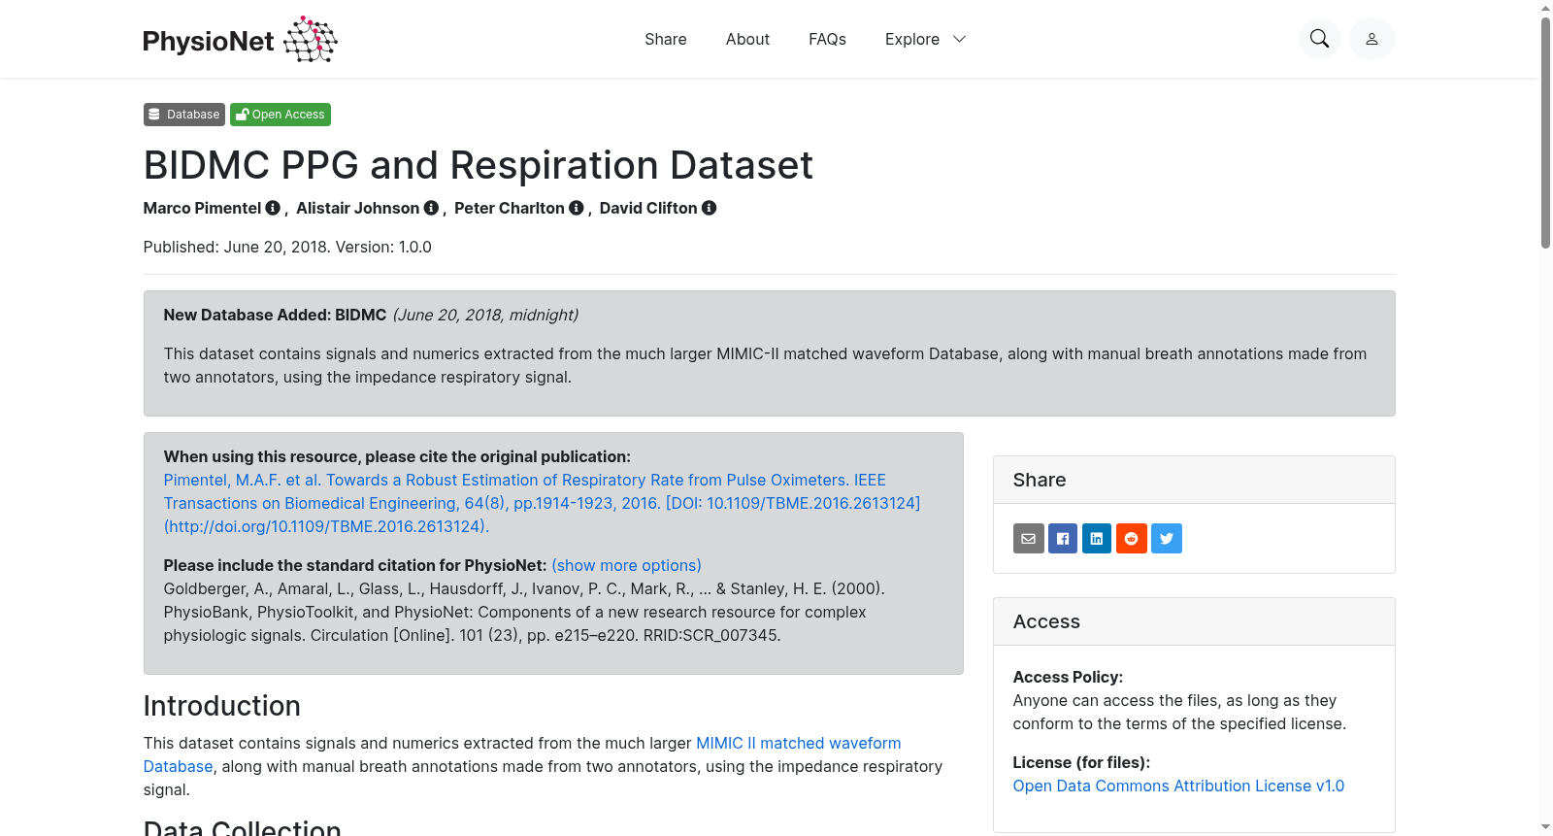Share on Twitter icon
Image resolution: width=1553 pixels, height=836 pixels.
(x=1167, y=538)
